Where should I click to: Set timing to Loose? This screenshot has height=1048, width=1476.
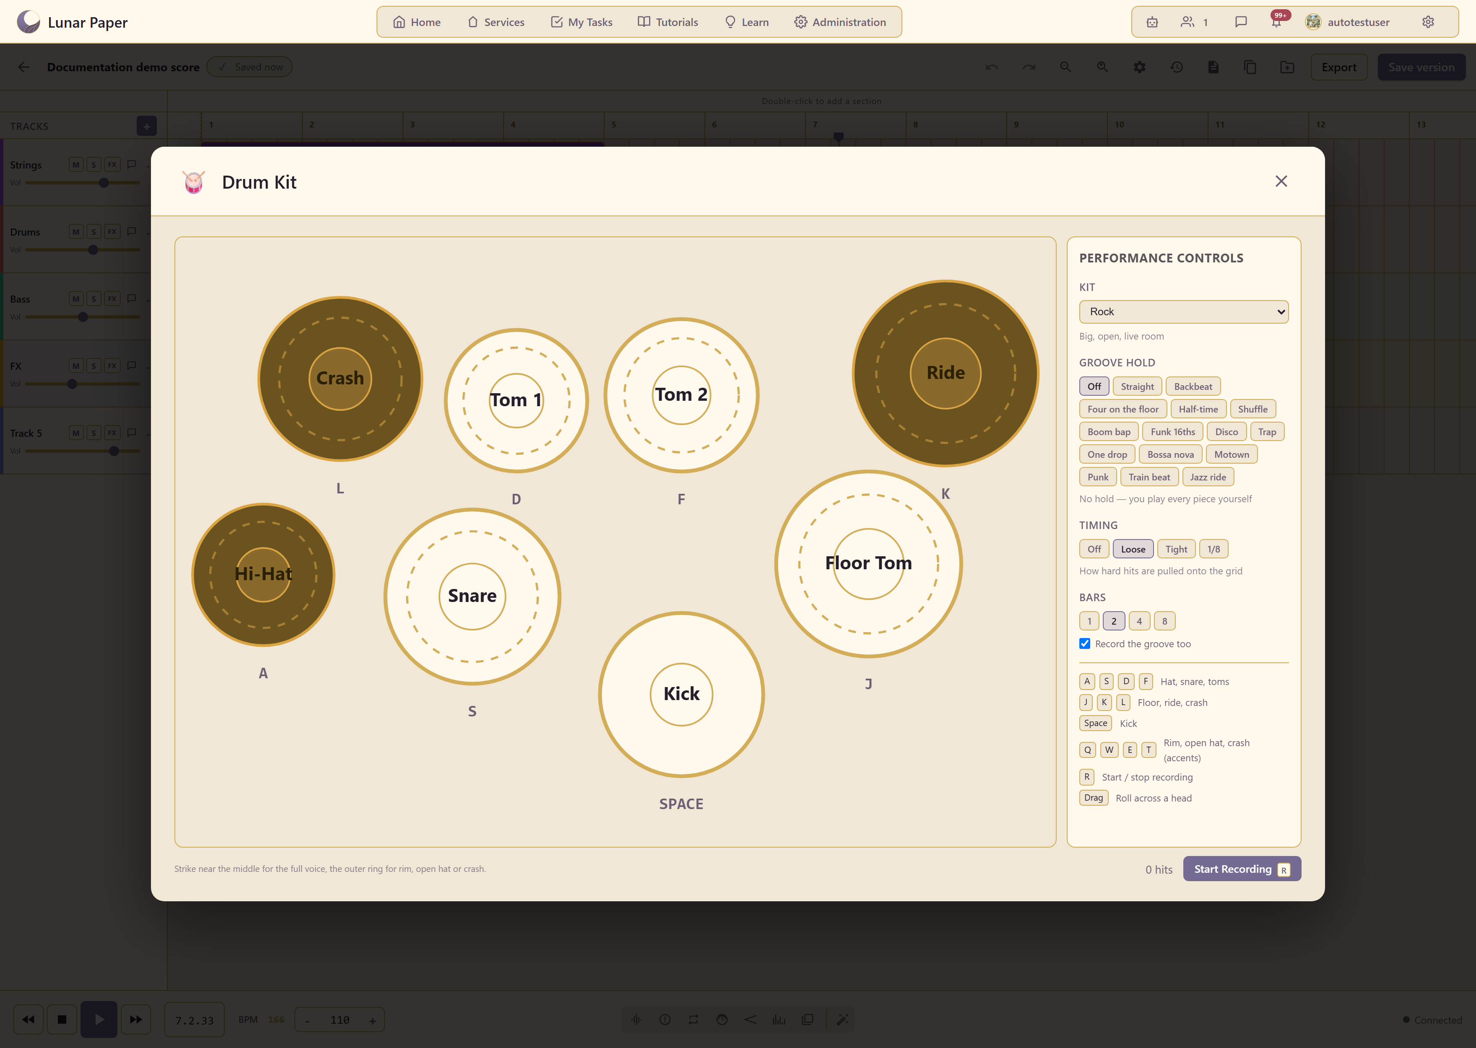point(1133,549)
